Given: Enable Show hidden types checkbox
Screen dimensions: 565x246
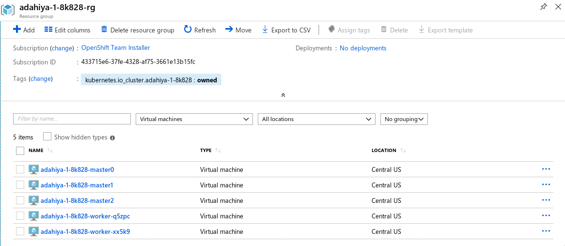Looking at the screenshot, I should [47, 137].
